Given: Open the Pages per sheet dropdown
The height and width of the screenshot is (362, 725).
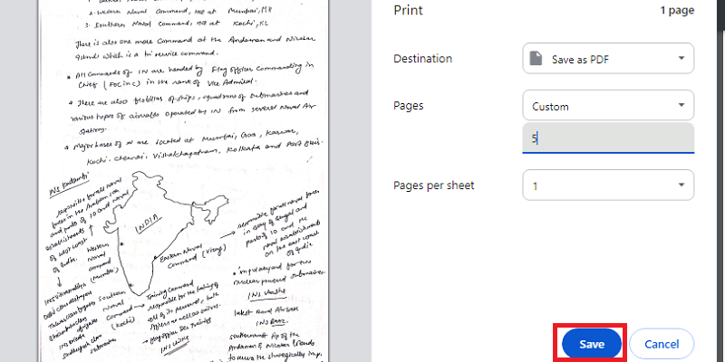Looking at the screenshot, I should (x=608, y=186).
